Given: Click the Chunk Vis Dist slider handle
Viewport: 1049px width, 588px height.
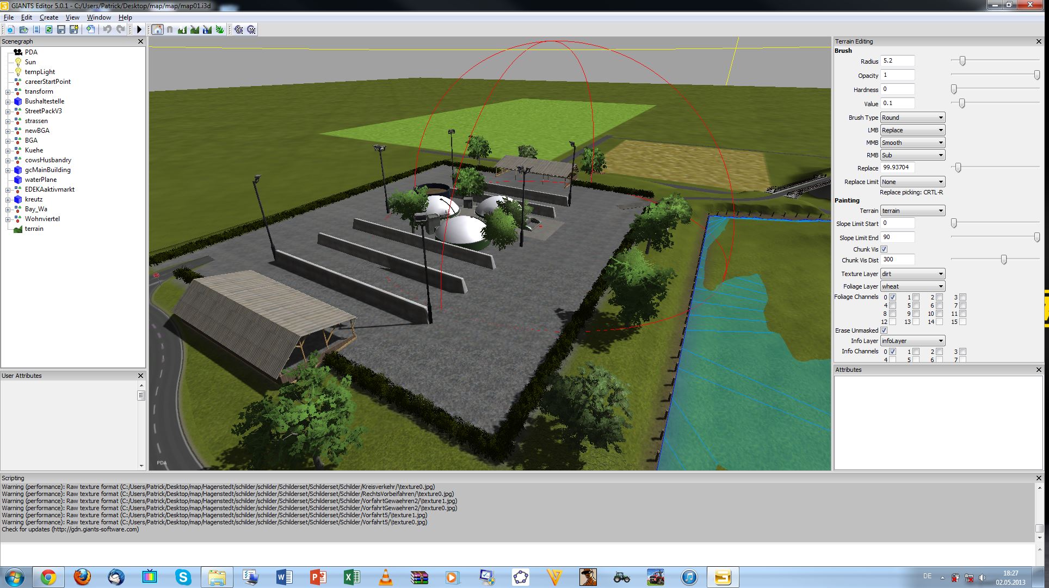Looking at the screenshot, I should 1003,260.
